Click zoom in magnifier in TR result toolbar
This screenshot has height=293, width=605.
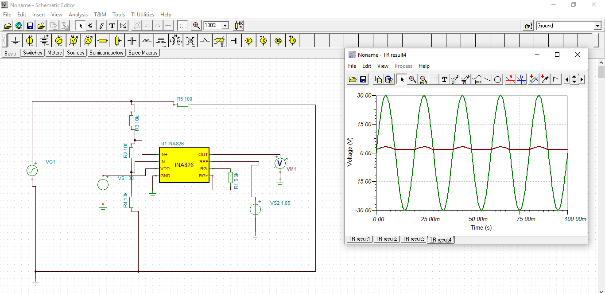[x=413, y=79]
